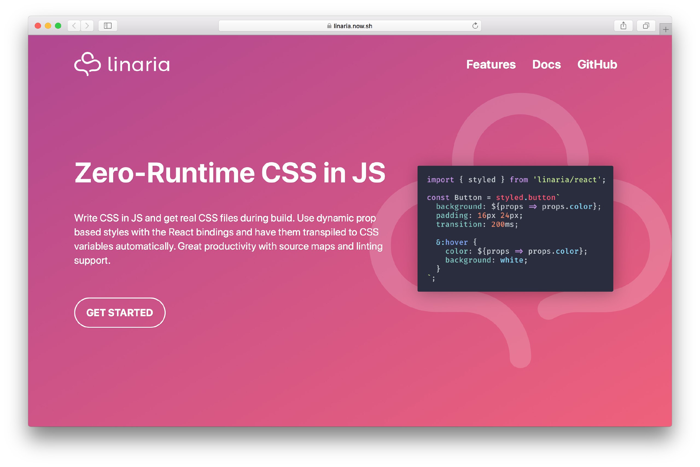Open the Docs nav link
The height and width of the screenshot is (467, 700).
coord(546,65)
